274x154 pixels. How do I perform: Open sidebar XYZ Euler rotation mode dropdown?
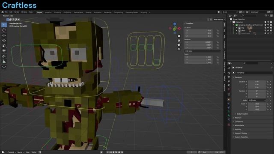point(203,51)
